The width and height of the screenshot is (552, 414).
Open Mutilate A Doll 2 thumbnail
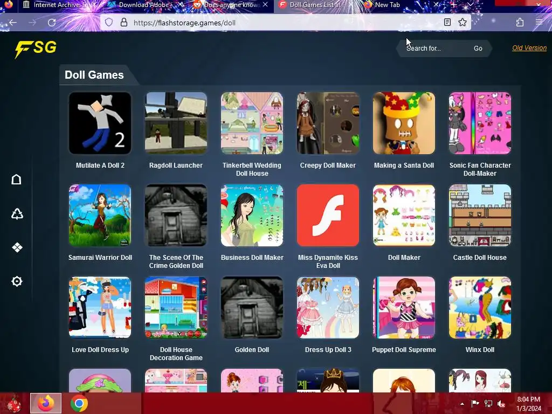[x=100, y=123]
